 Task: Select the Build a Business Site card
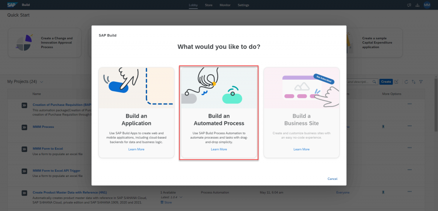tap(302, 113)
